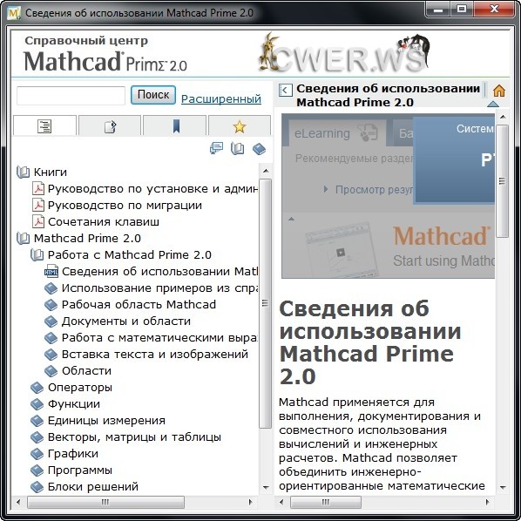Click left panel horizontal scroll right arrow
The height and width of the screenshot is (521, 521).
coord(250,502)
